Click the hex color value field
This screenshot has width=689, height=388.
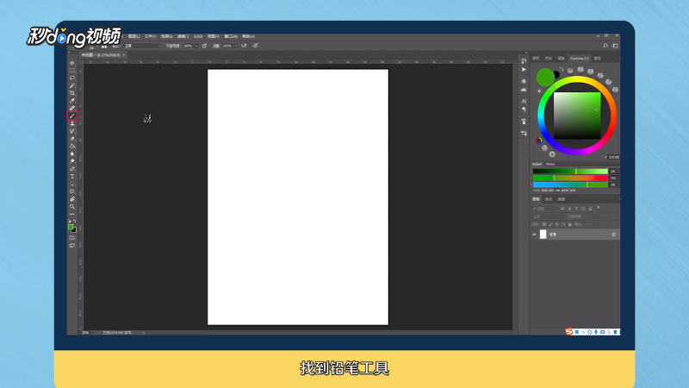tap(613, 157)
